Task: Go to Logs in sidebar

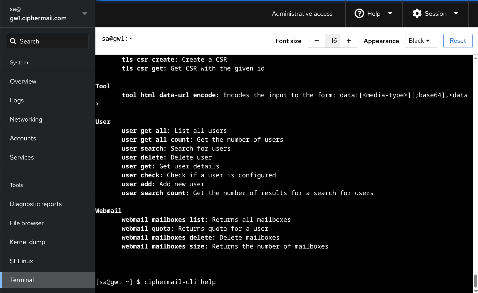Action: coord(17,100)
